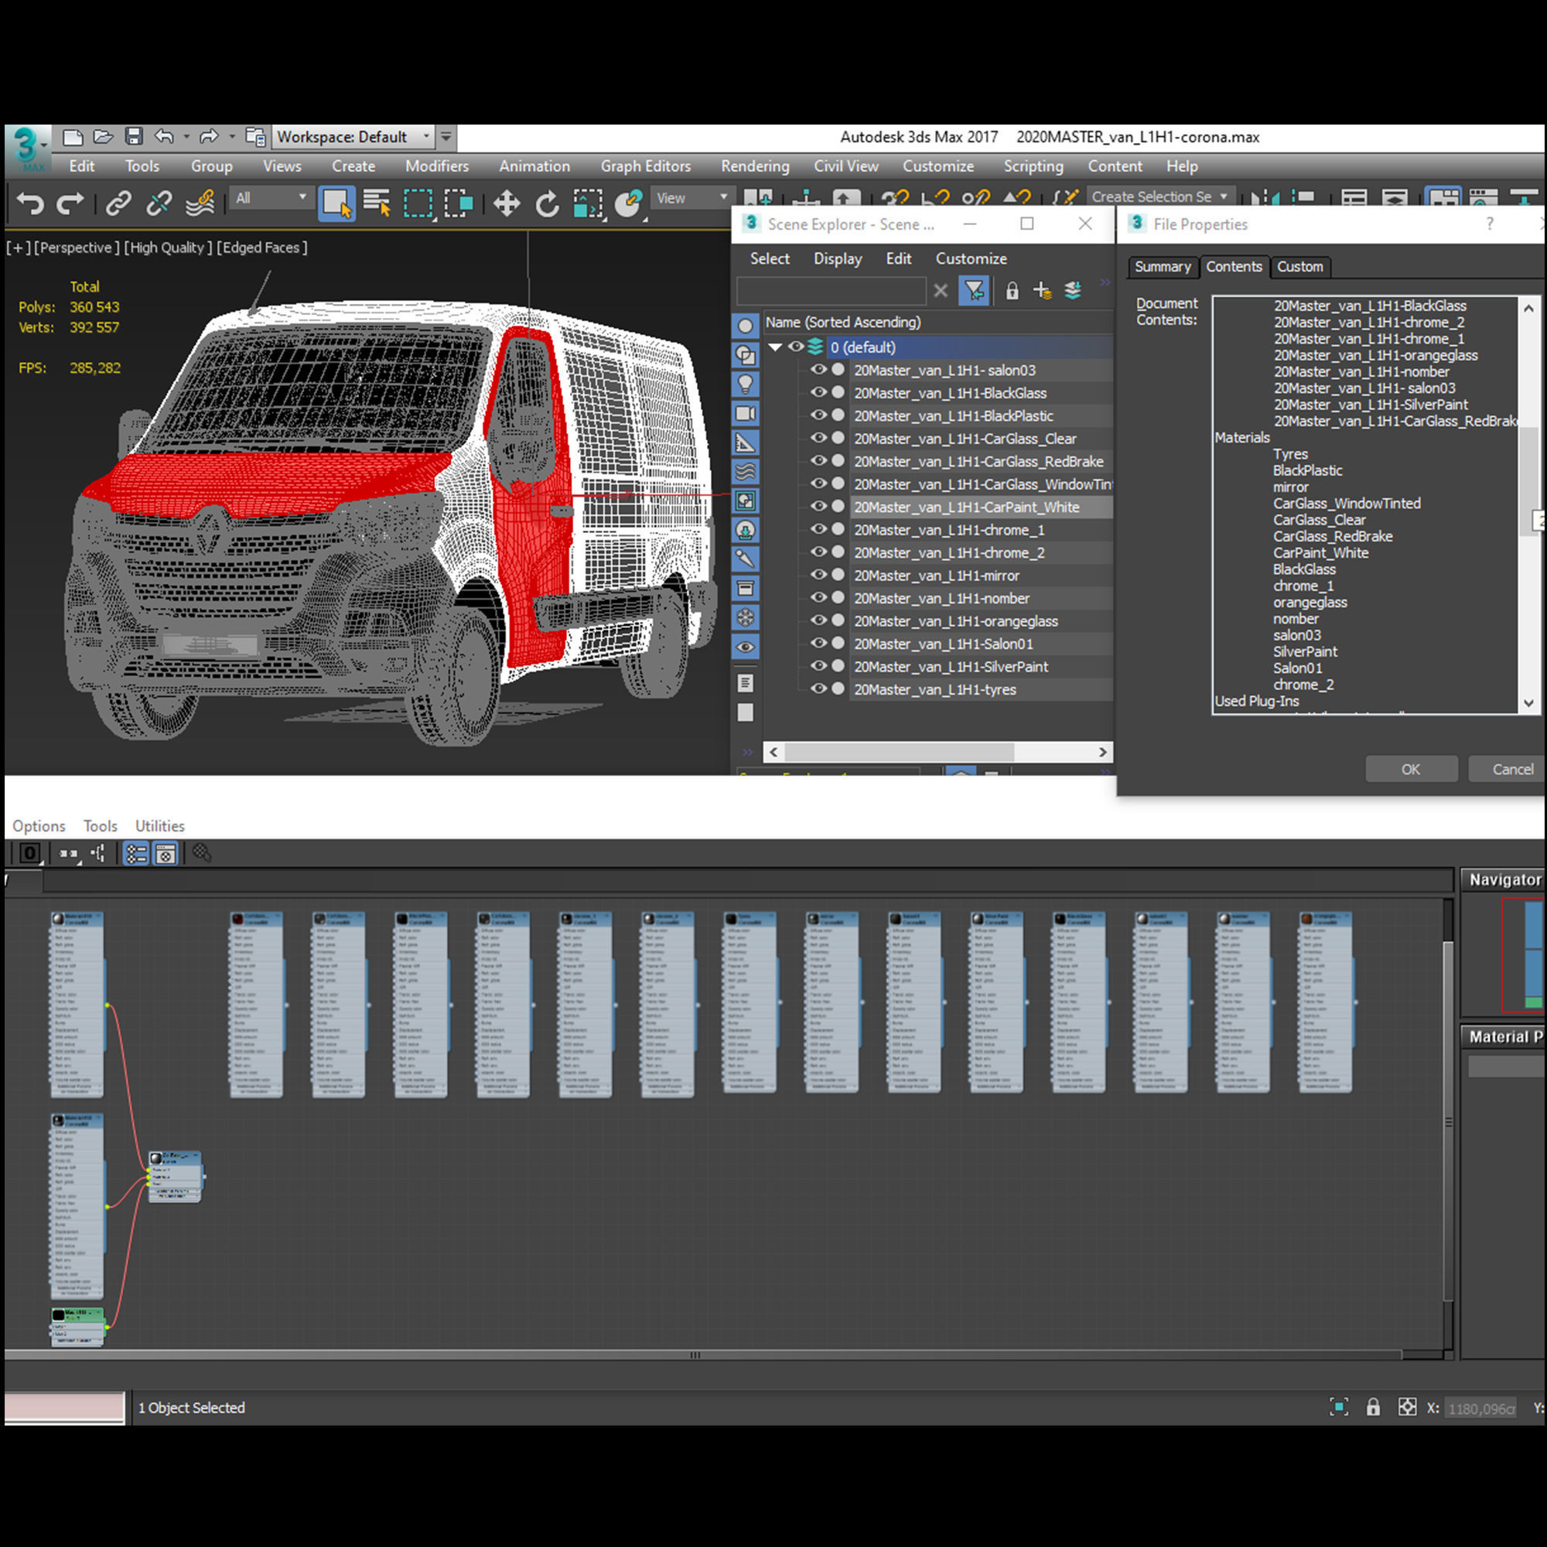
Task: Toggle Window/Crossing selection mode
Action: coord(459,203)
